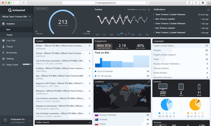This screenshot has height=126, width=211.
Task: Select the 45% Active Visitors tab
Action: click(141, 46)
